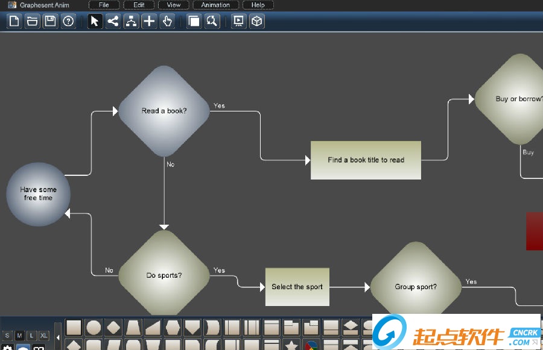The image size is (543, 350).
Task: Set shape size to L
Action: [x=31, y=336]
